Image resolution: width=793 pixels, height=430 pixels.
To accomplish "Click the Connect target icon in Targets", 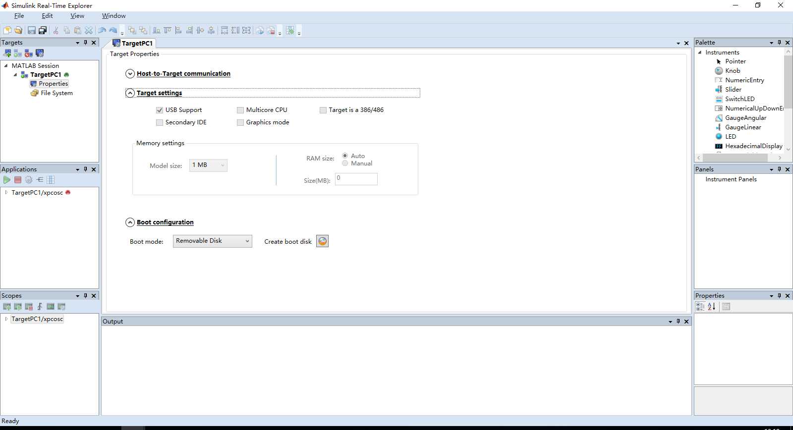I will coord(18,53).
